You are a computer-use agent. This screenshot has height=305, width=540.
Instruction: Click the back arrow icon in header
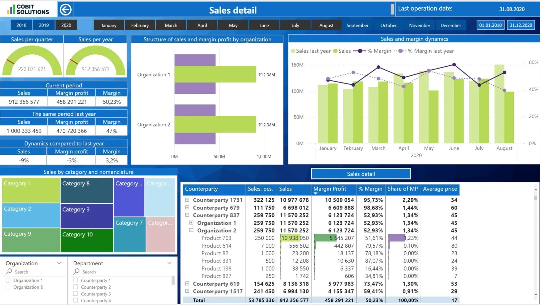tap(65, 10)
